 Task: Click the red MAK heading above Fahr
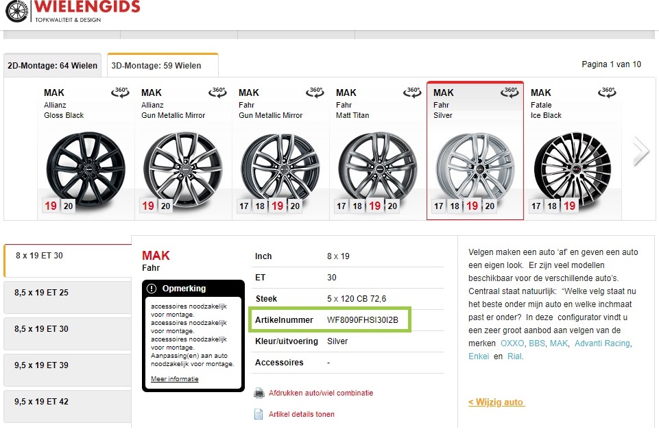click(156, 256)
